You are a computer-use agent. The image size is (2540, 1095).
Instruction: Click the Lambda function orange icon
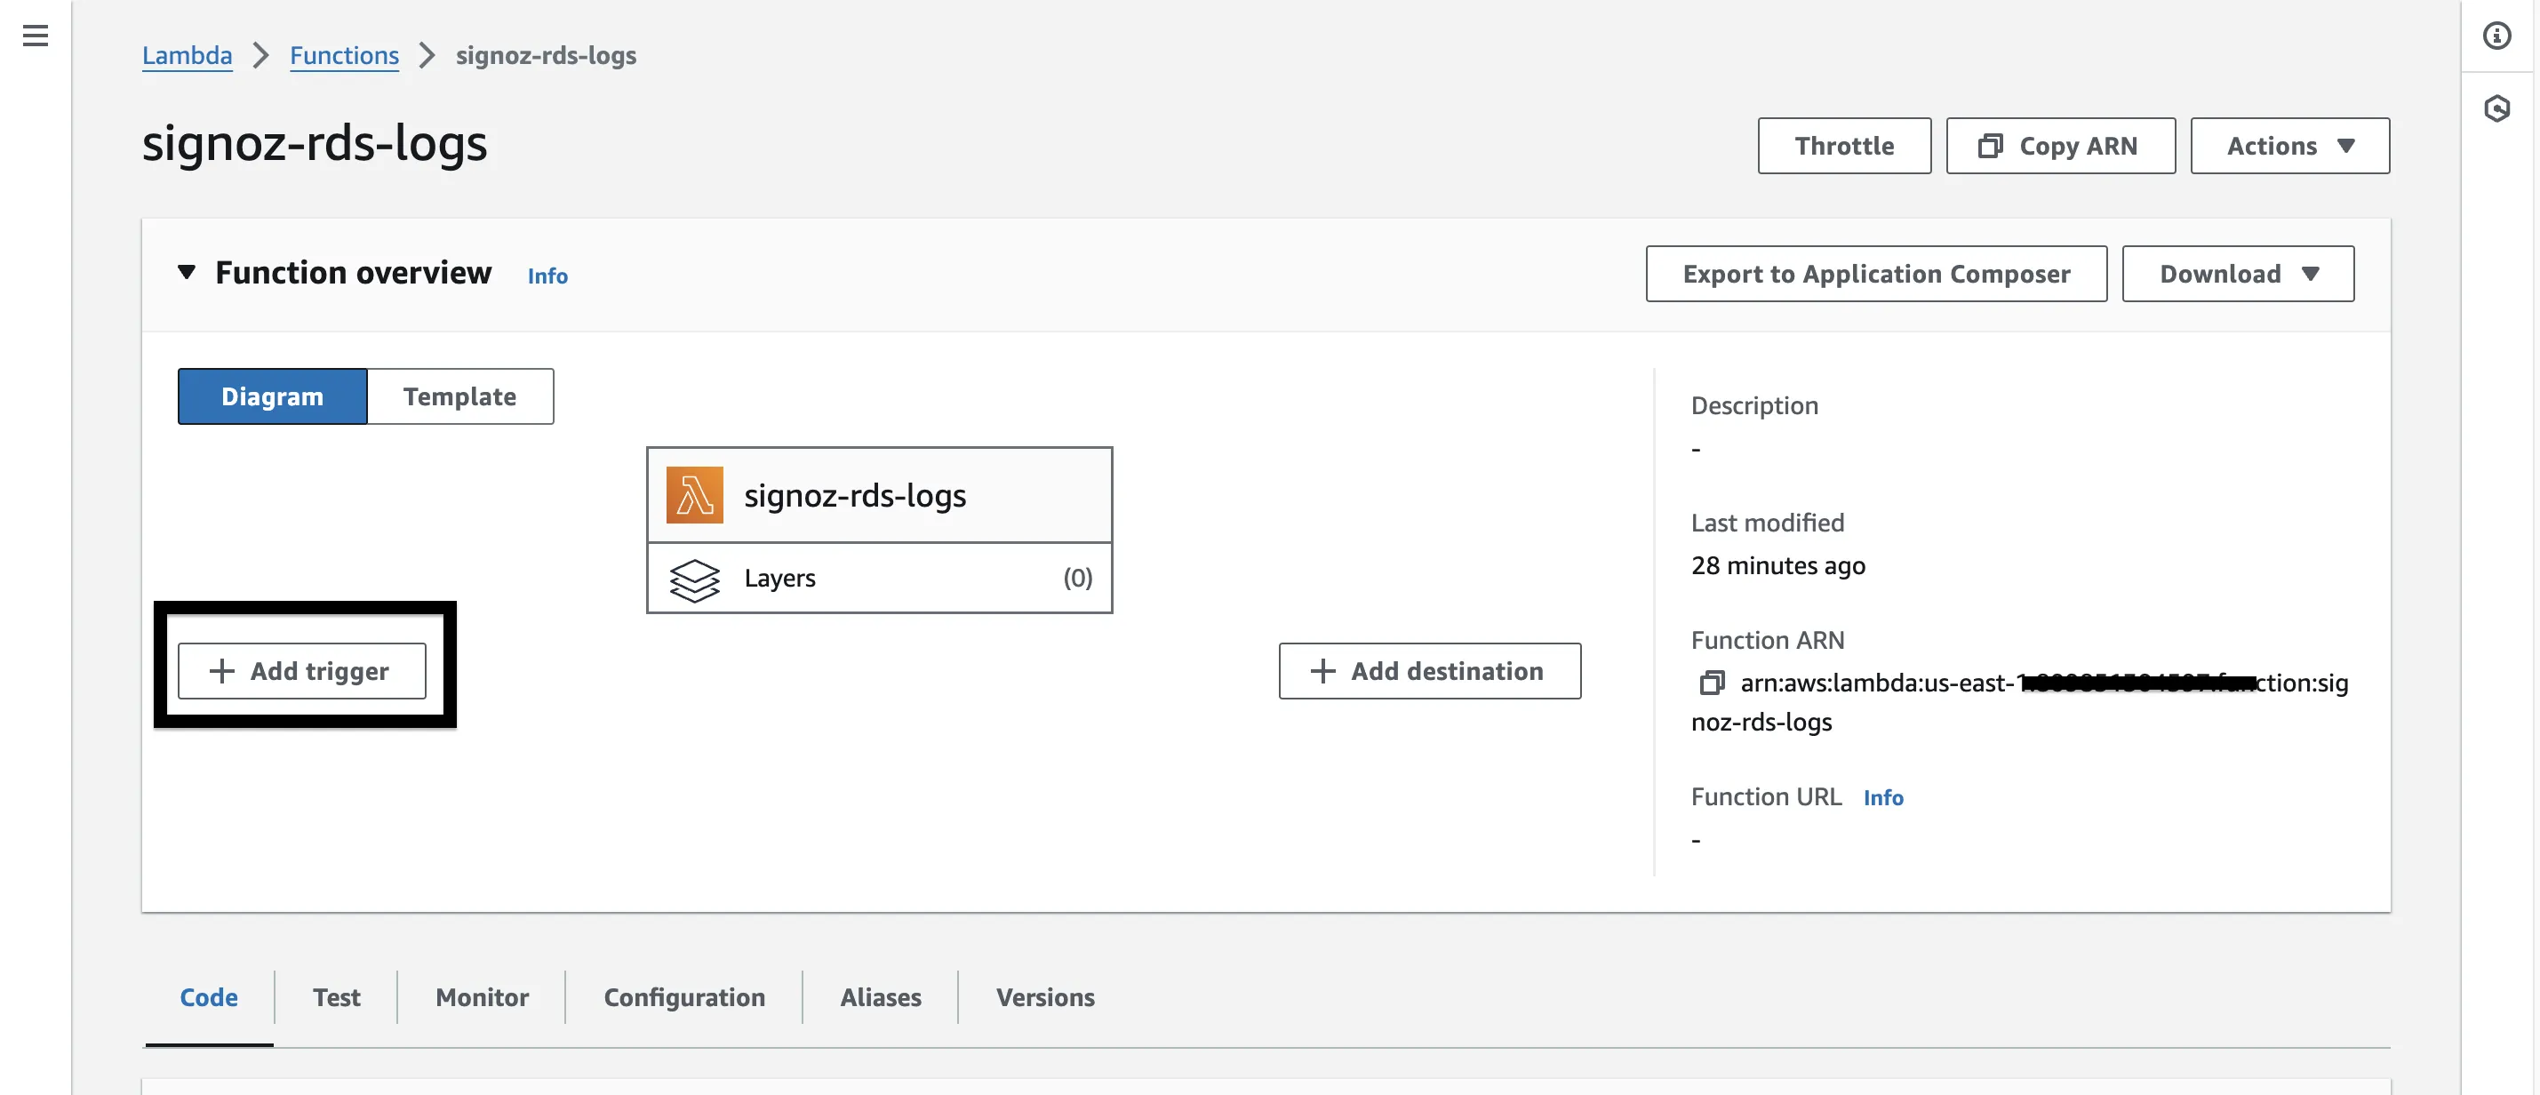click(x=694, y=494)
